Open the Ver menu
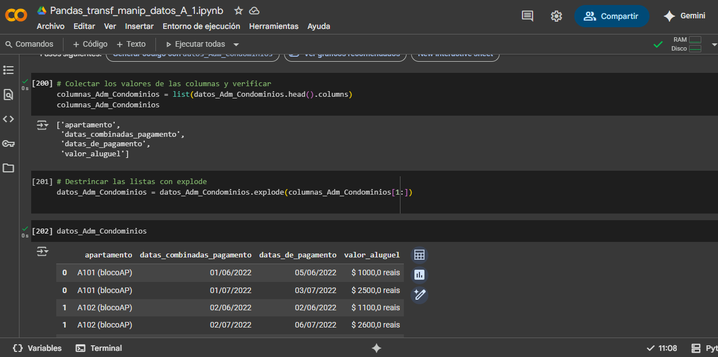 tap(110, 26)
